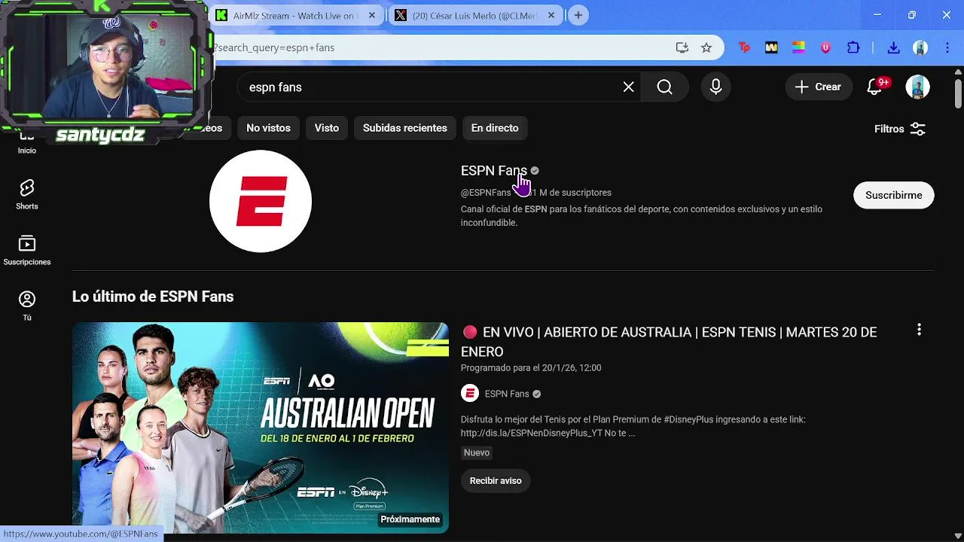Open the Australian Open video thumbnail
This screenshot has width=964, height=542.
click(261, 428)
